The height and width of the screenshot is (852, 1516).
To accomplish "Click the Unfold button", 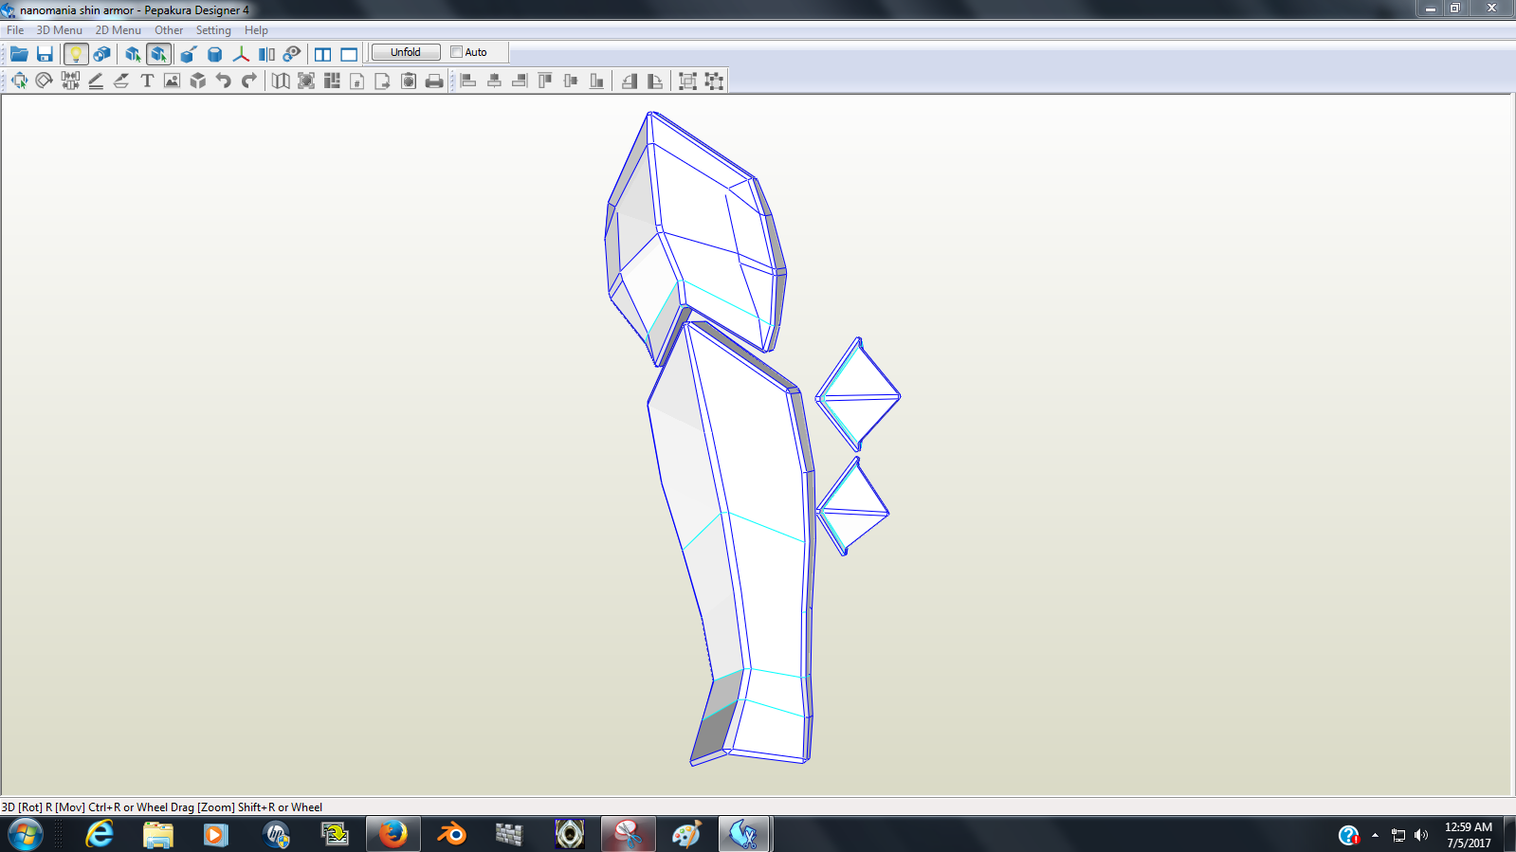I will pos(406,52).
